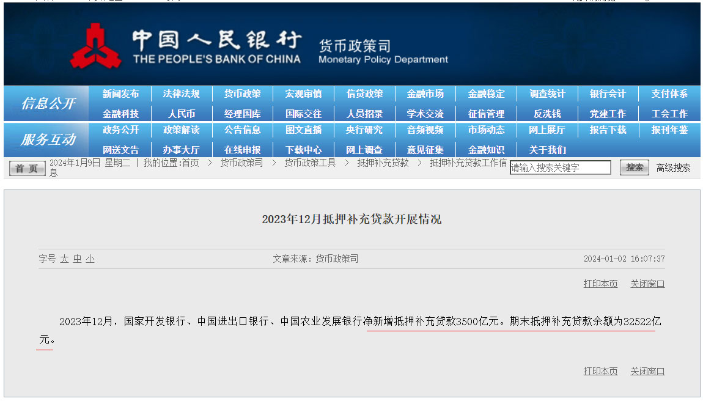Image resolution: width=703 pixels, height=401 pixels.
Task: Go to the 金融知识 section
Action: click(487, 150)
